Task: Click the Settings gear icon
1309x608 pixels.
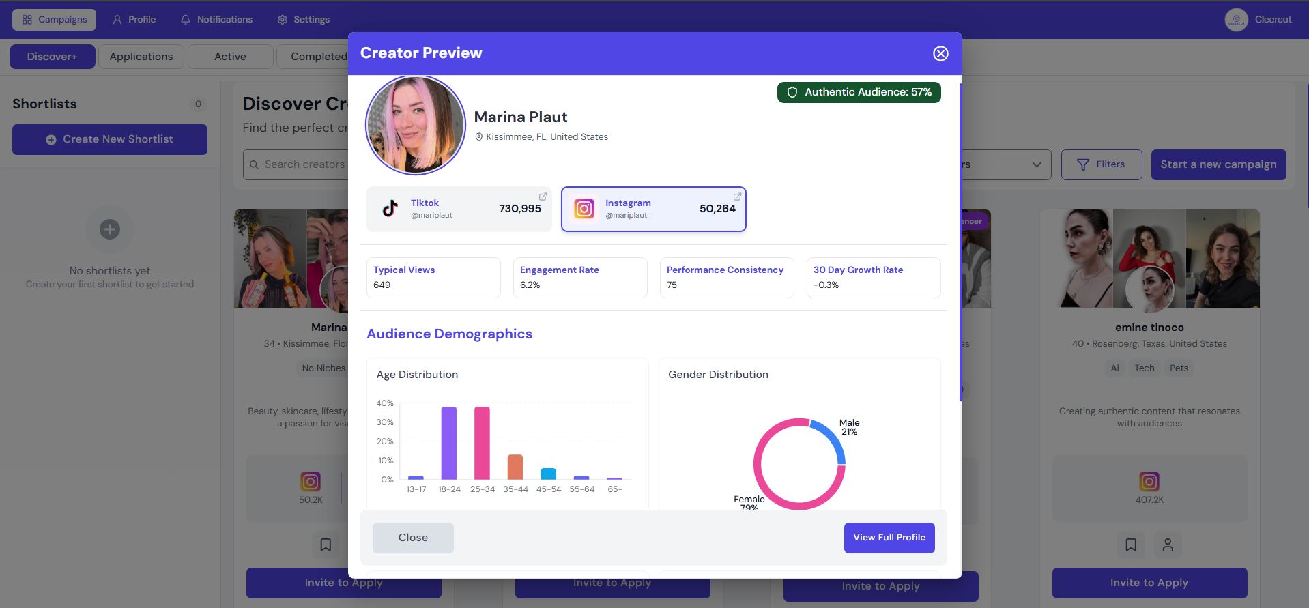Action: tap(283, 20)
